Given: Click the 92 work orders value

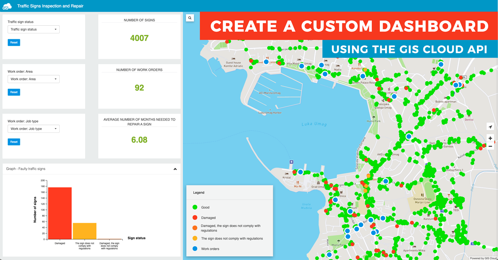Looking at the screenshot, I should click(x=139, y=88).
